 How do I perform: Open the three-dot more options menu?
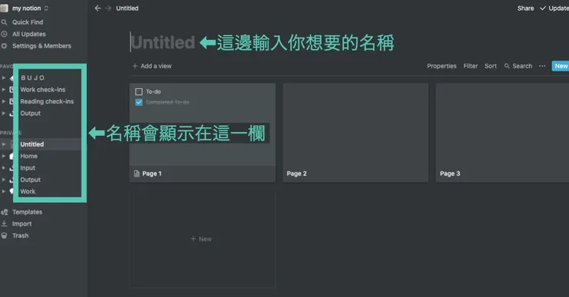coord(542,66)
